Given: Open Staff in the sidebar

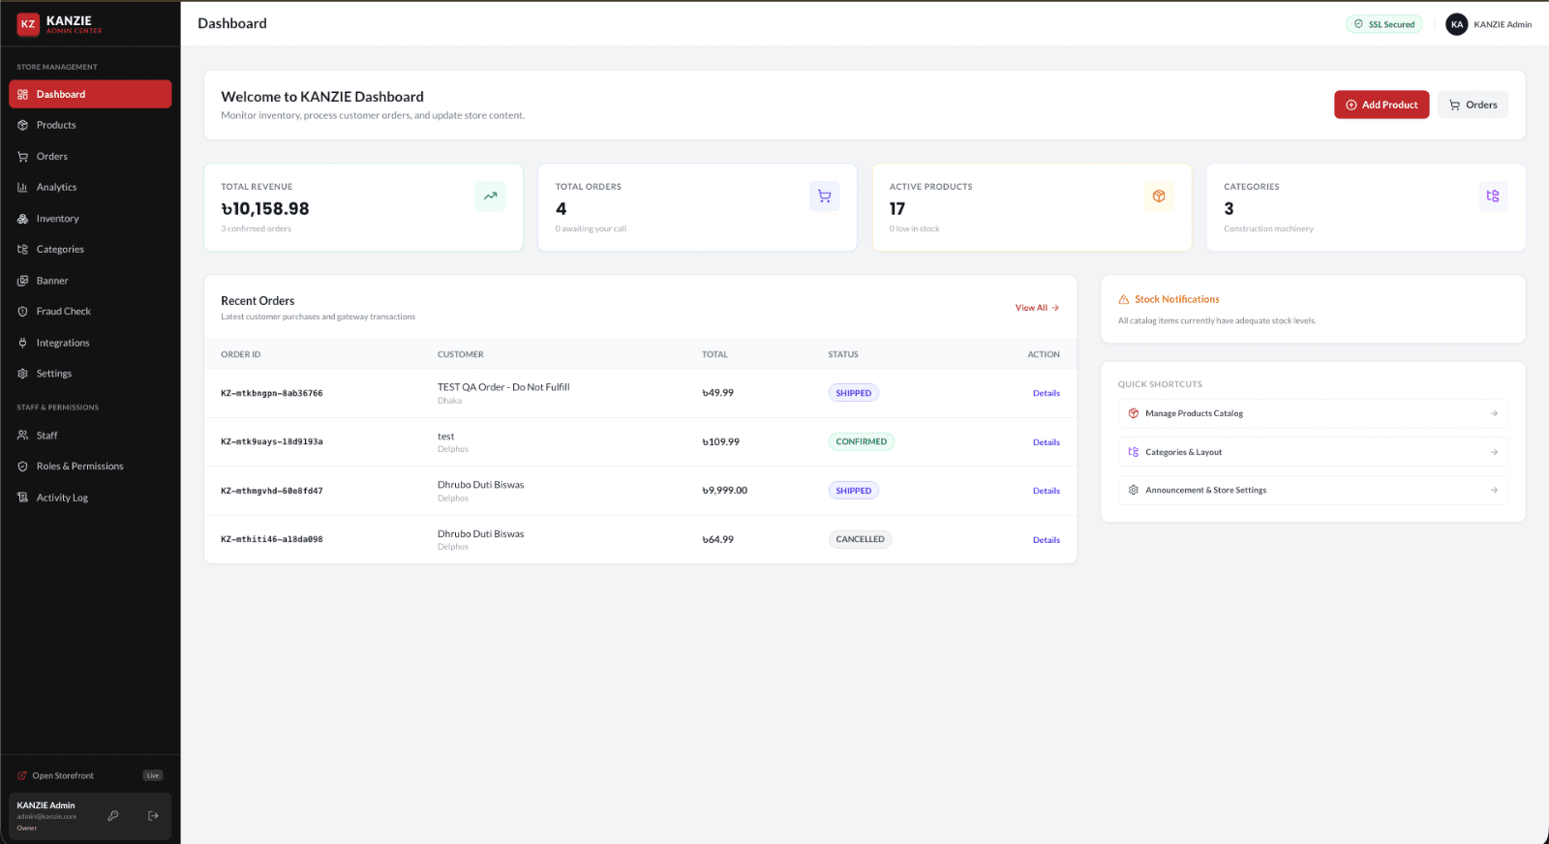Looking at the screenshot, I should pyautogui.click(x=90, y=436).
